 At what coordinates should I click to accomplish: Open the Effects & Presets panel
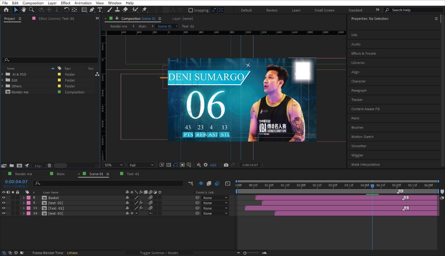(x=363, y=54)
